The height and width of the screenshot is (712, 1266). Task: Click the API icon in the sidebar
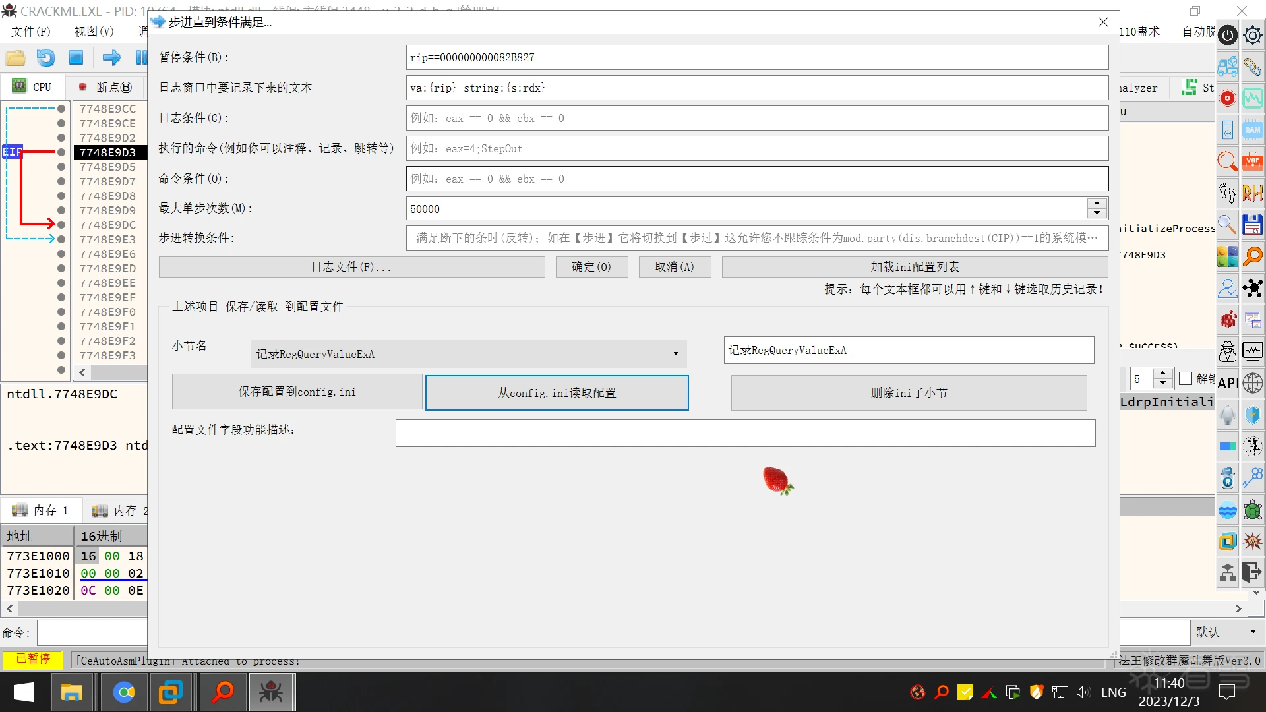[1227, 383]
